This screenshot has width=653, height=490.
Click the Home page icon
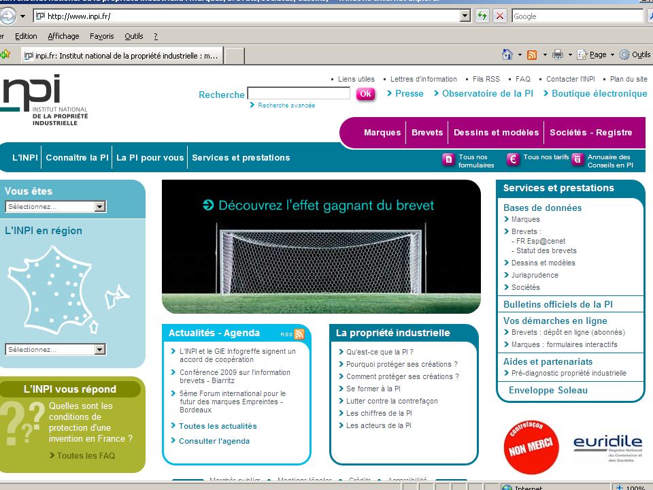(x=507, y=54)
